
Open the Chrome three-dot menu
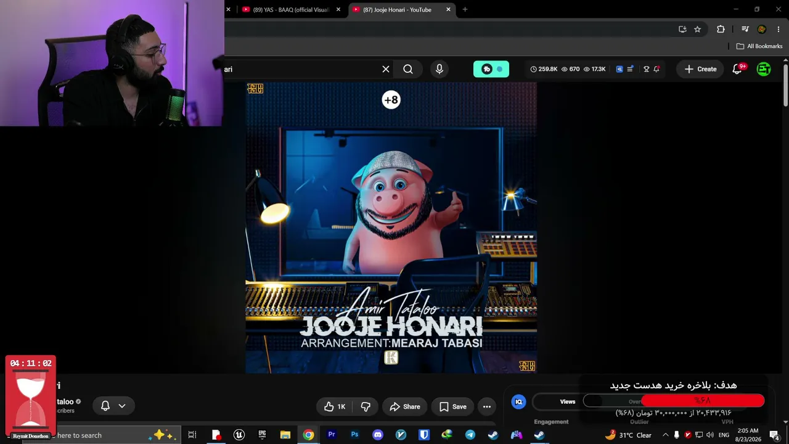[778, 29]
